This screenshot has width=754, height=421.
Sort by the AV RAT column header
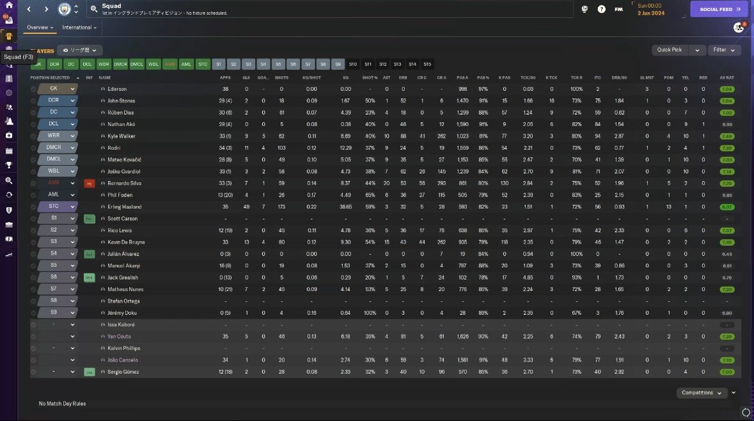[727, 77]
